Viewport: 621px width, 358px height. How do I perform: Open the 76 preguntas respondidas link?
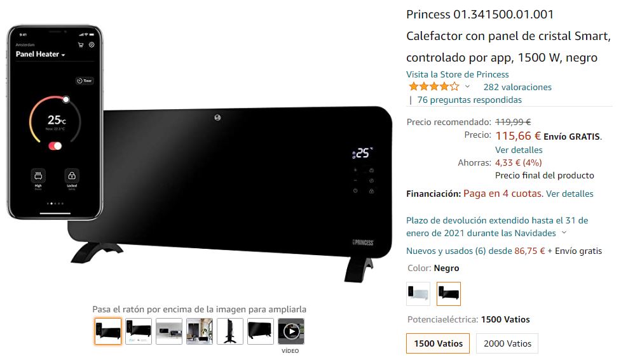point(470,100)
